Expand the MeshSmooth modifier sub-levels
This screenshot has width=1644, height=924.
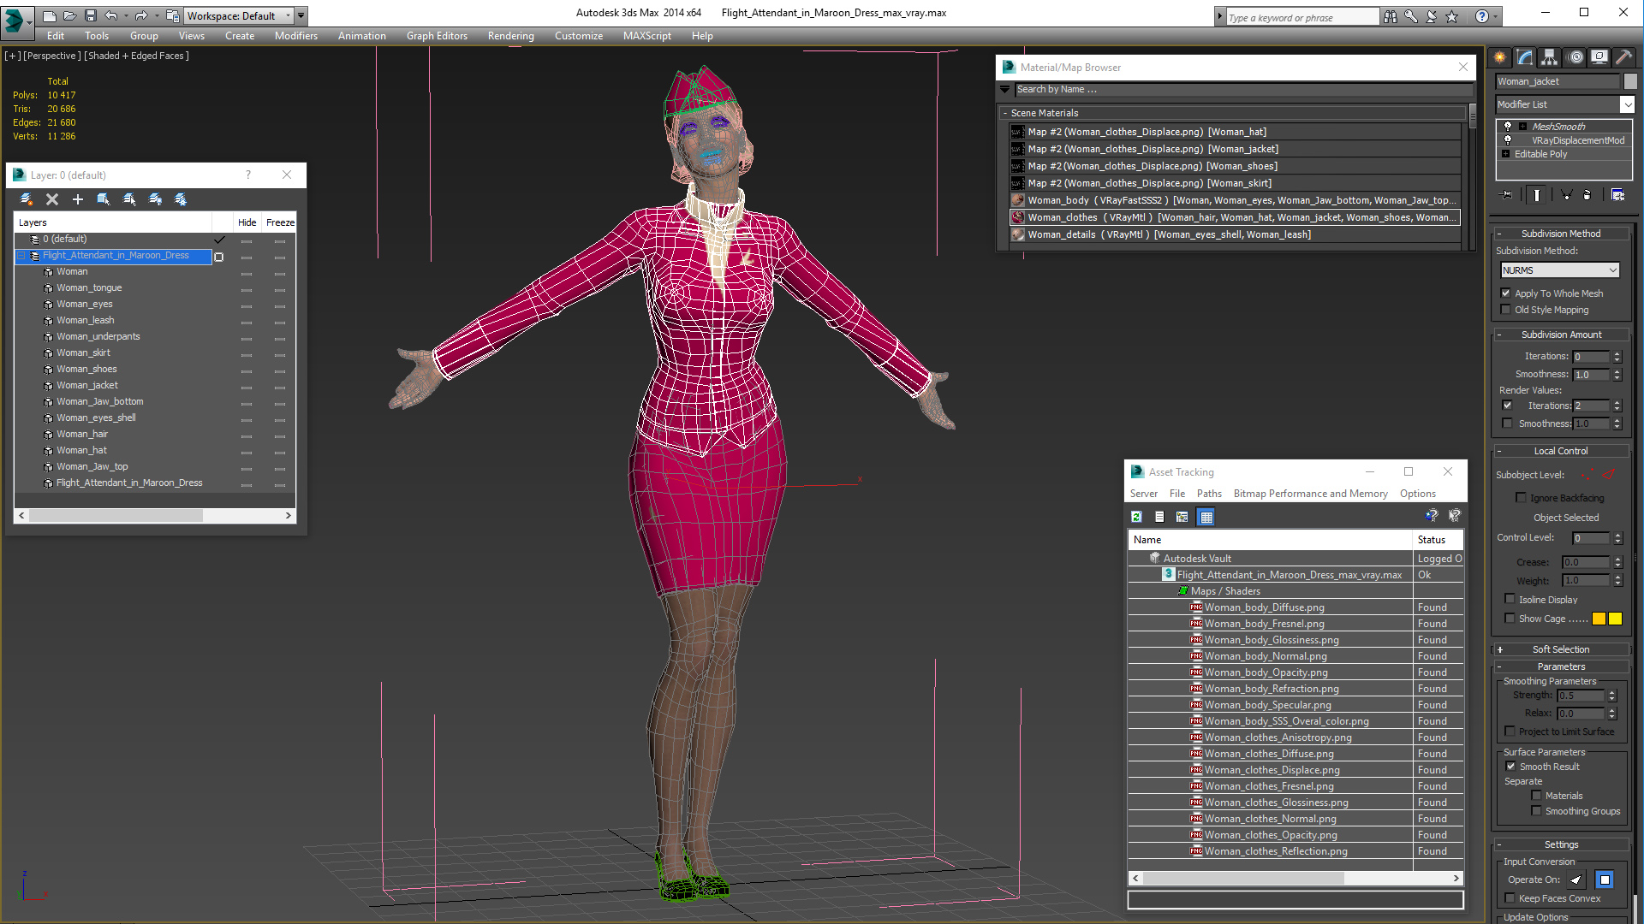pyautogui.click(x=1523, y=127)
